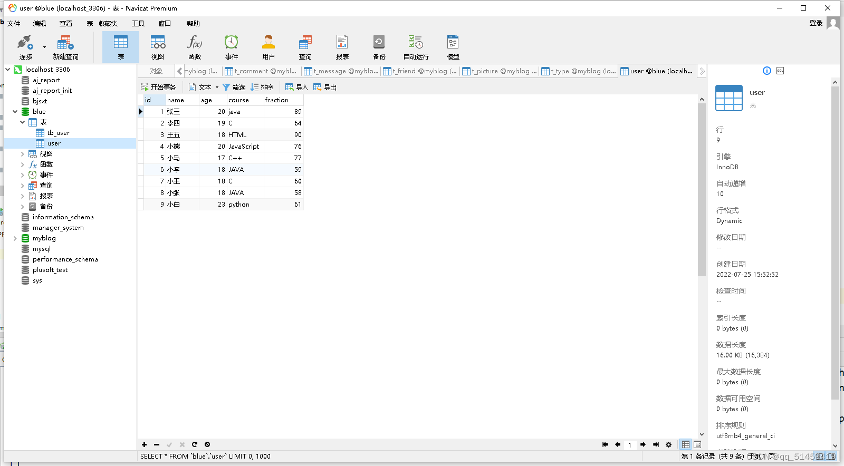Screen dimensions: 844x466
Task: Select the plusoft_test database
Action: click(x=50, y=270)
